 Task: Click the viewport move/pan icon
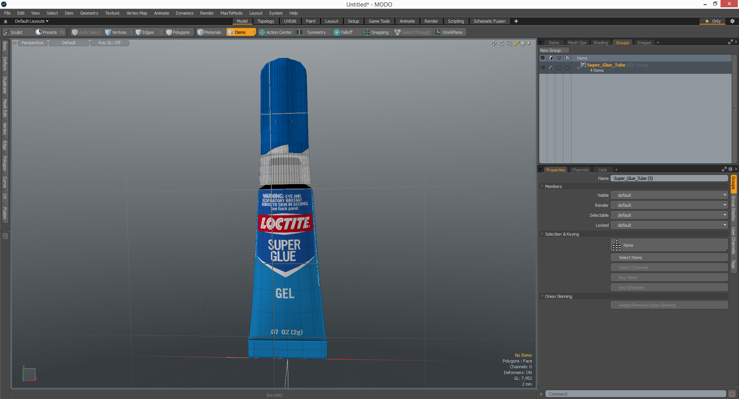click(x=494, y=43)
